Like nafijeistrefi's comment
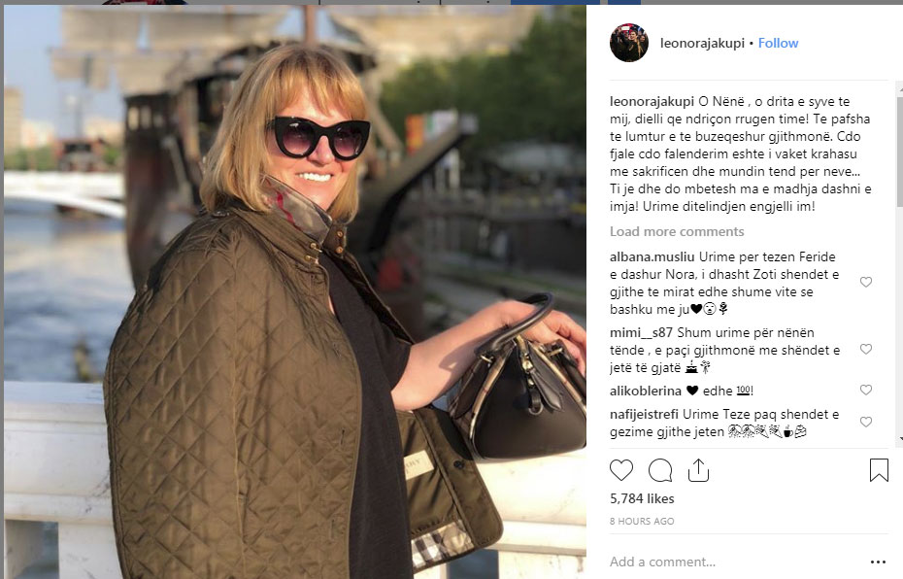The width and height of the screenshot is (903, 579). pyautogui.click(x=865, y=423)
